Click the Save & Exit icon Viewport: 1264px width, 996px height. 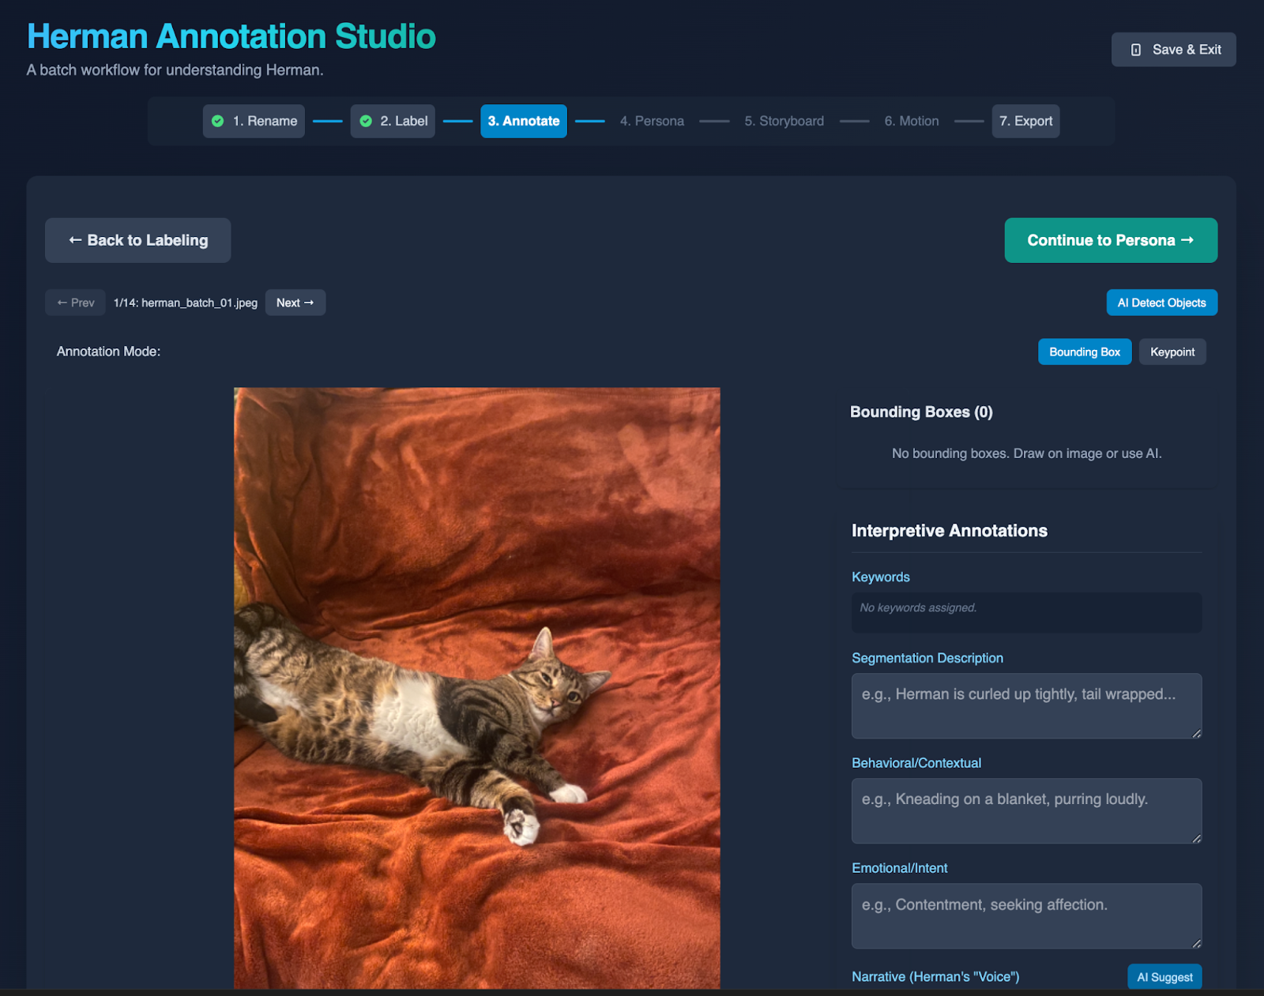pyautogui.click(x=1136, y=50)
